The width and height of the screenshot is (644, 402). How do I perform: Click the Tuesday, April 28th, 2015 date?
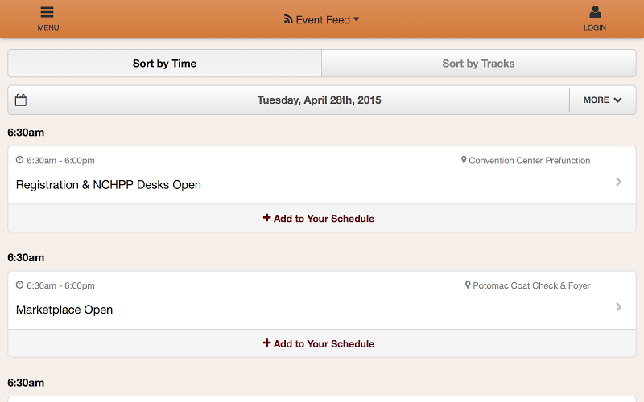click(319, 100)
